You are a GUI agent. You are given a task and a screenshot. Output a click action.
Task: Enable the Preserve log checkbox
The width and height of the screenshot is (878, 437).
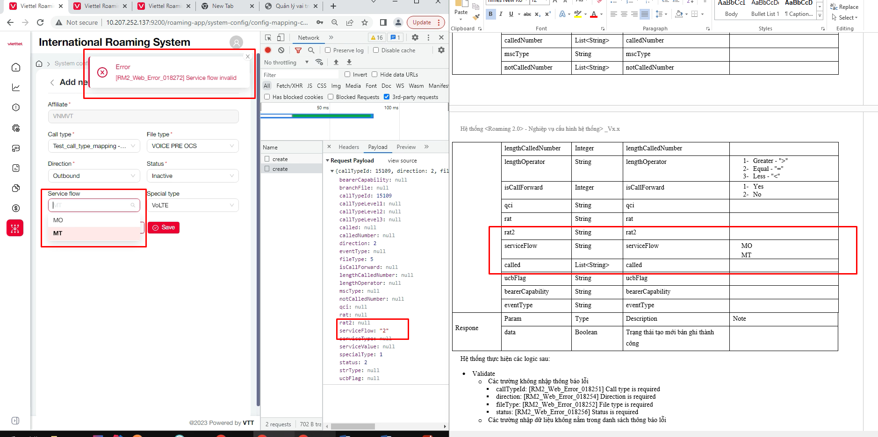pyautogui.click(x=328, y=50)
